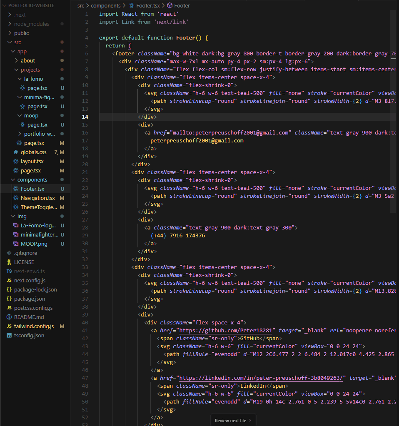Viewport: 399px width, 426px height.
Task: Click the 'export default function Footer()' line
Action: (154, 38)
